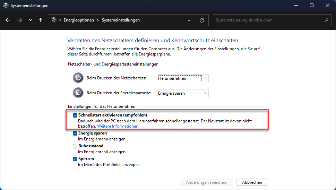Uncheck the Energie sparen checkbox
This screenshot has width=336, height=190.
tap(75, 133)
